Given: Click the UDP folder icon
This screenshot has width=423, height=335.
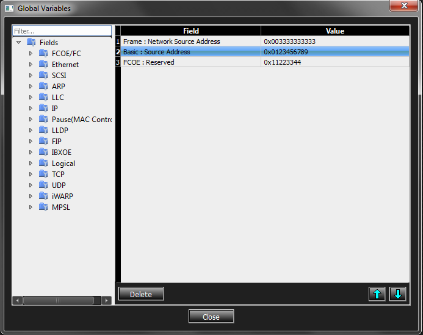Looking at the screenshot, I should [x=43, y=185].
